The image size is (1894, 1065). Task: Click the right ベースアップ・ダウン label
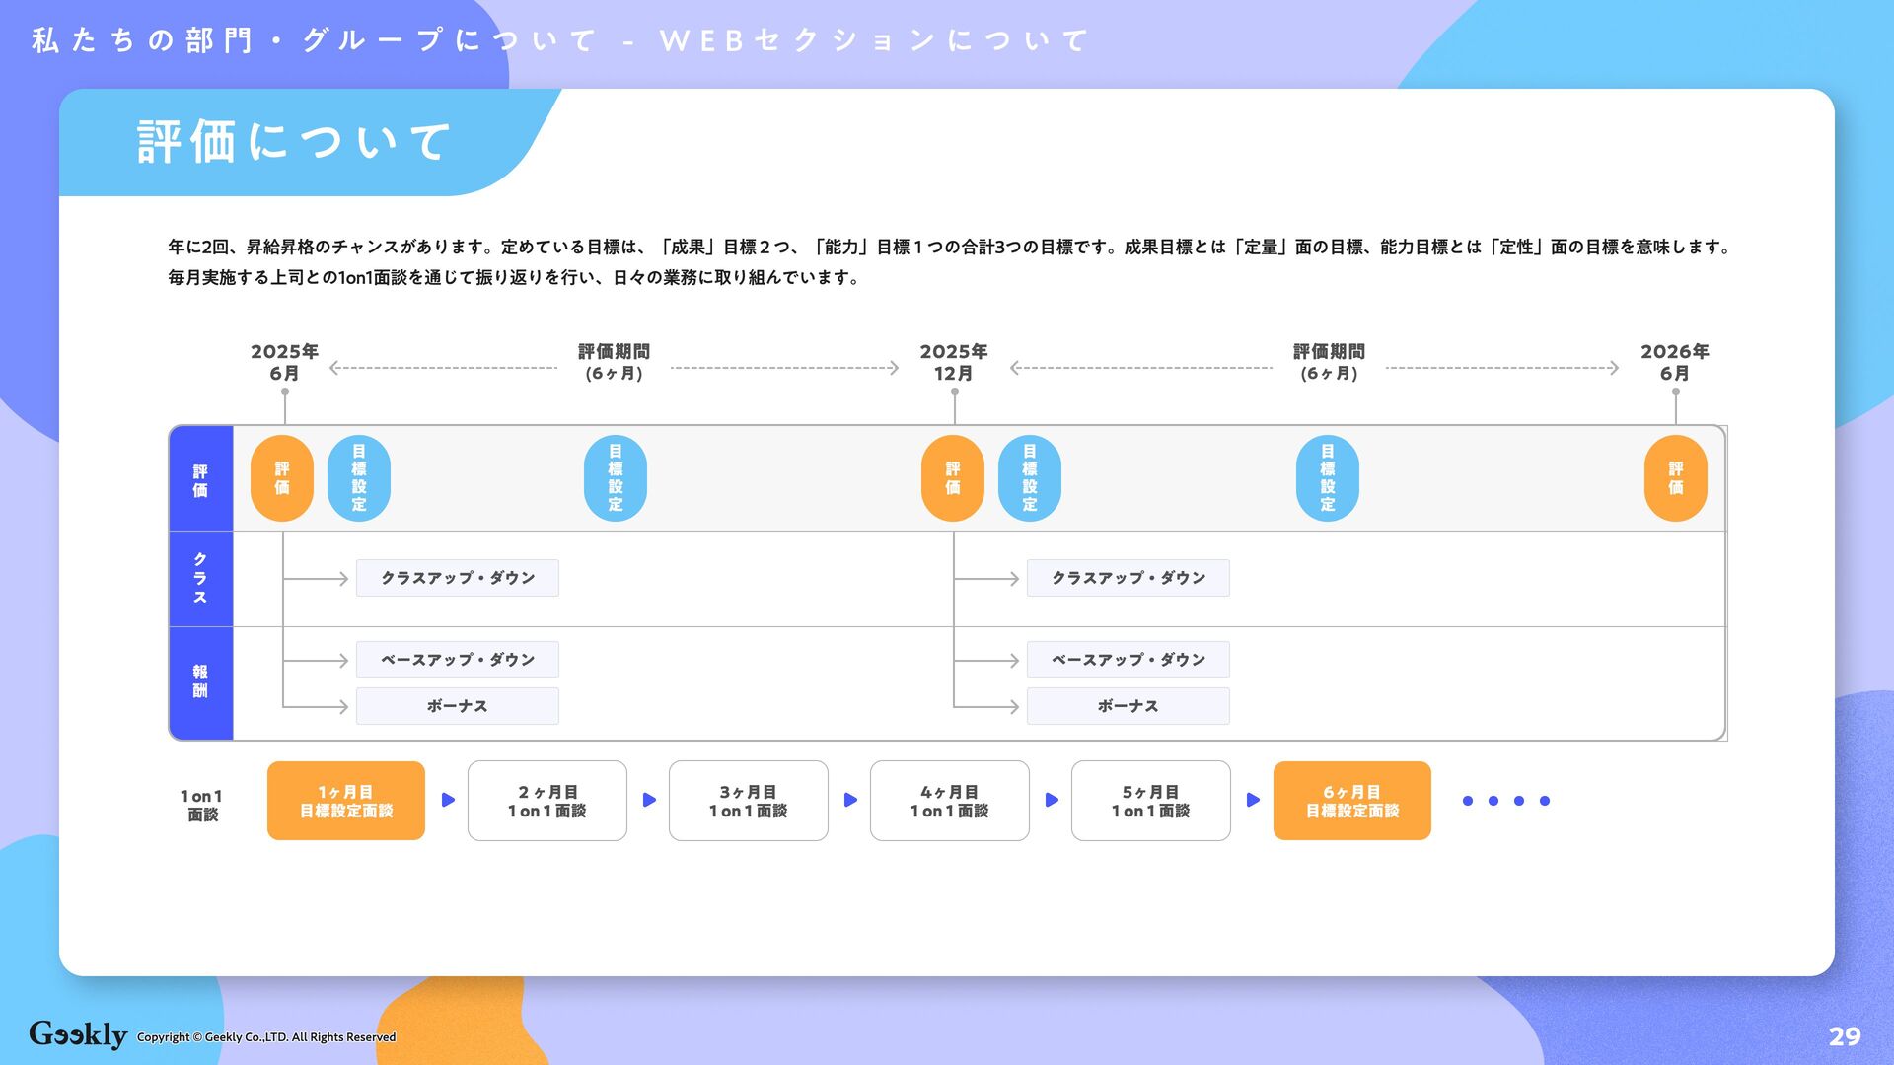(x=1128, y=660)
